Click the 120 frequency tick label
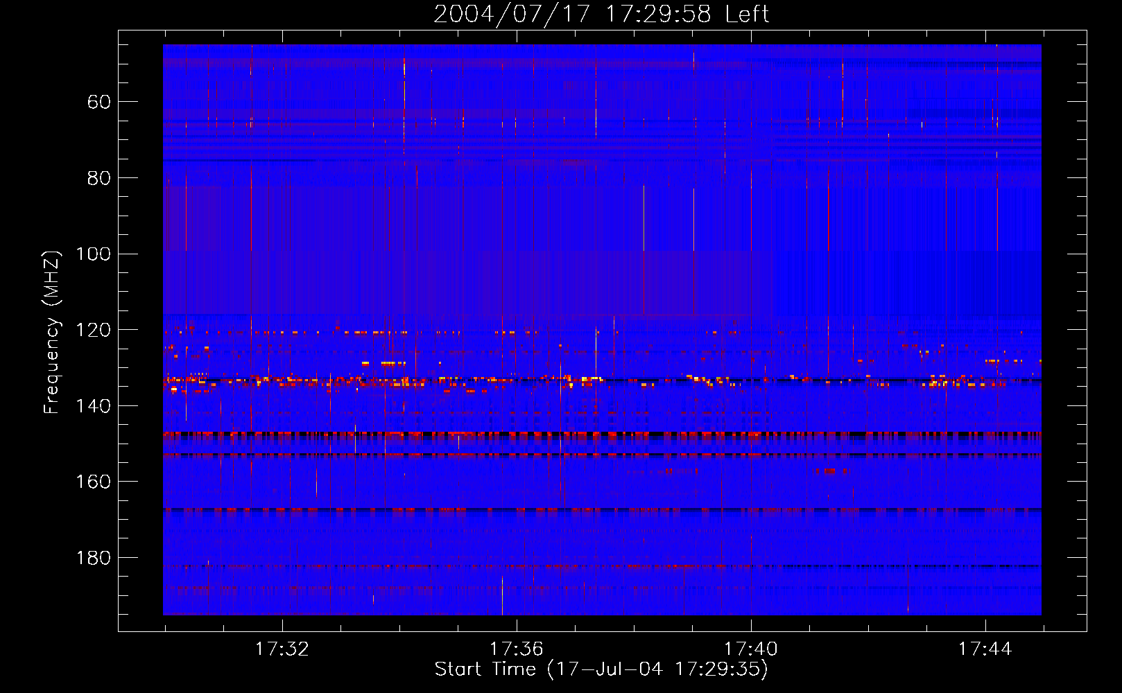The width and height of the screenshot is (1122, 693). click(x=94, y=330)
